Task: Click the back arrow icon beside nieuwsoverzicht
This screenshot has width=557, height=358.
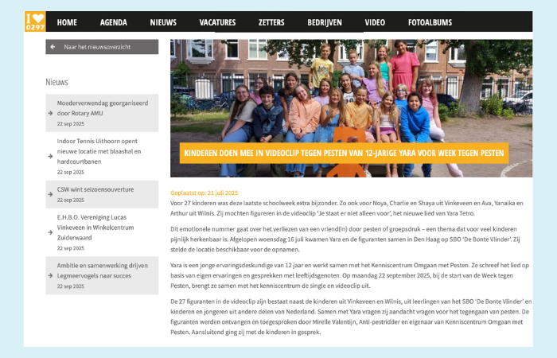Action: click(x=53, y=47)
